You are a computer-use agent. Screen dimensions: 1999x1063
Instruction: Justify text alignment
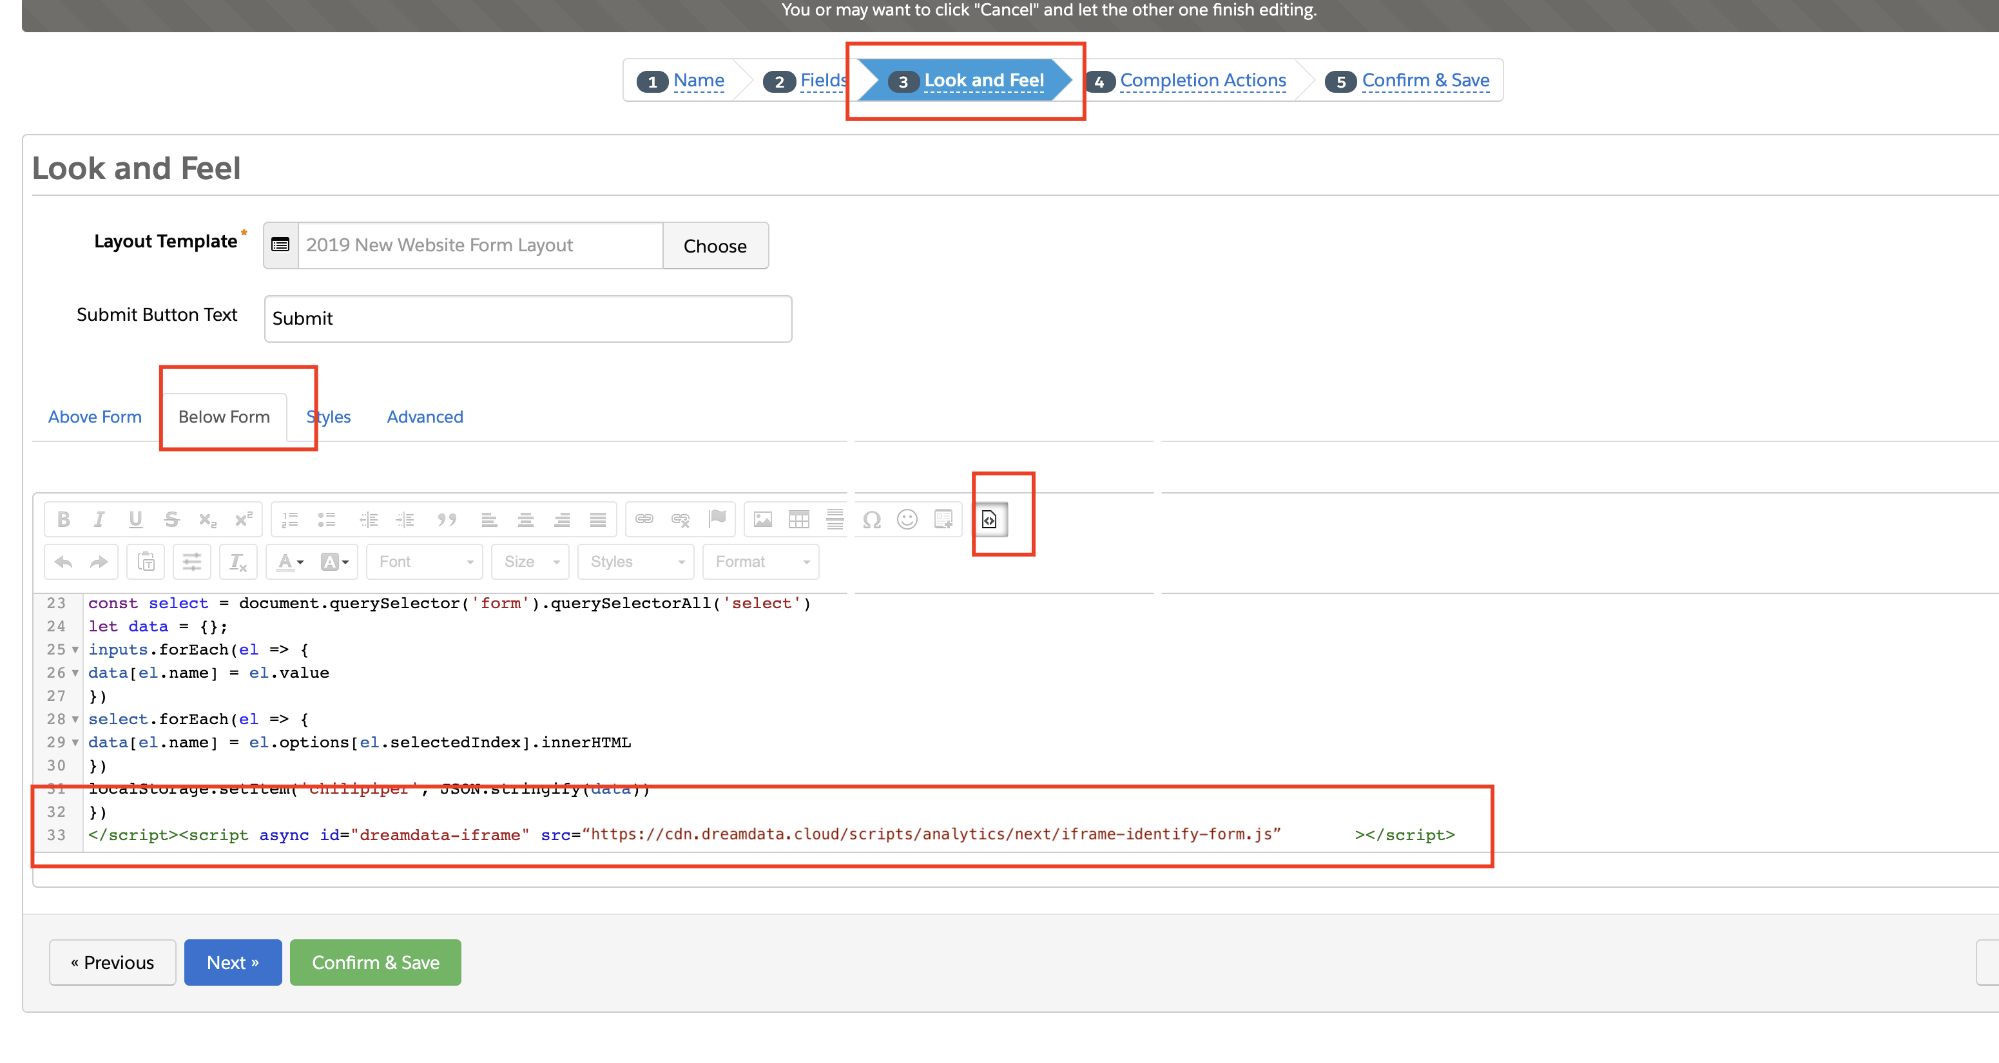[x=597, y=519]
